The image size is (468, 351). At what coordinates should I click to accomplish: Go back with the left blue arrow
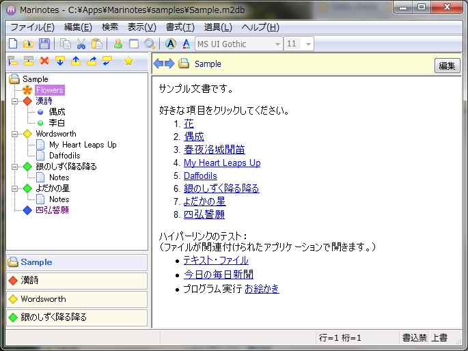pos(159,64)
